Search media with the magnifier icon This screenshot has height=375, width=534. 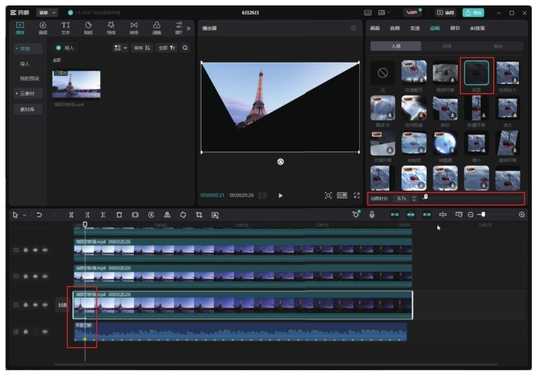coord(185,48)
